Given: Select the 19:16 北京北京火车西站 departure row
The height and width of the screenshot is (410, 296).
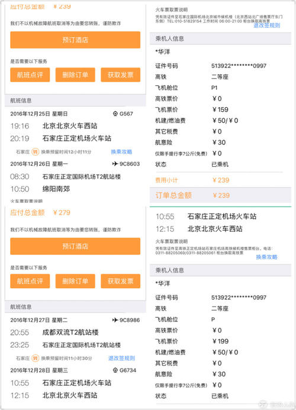Looking at the screenshot, I should (54, 126).
